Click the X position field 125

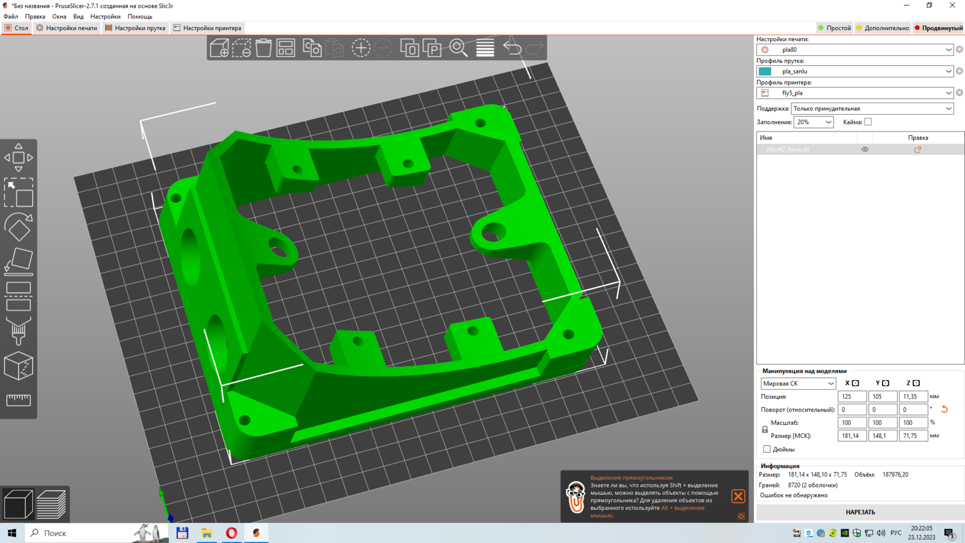(852, 396)
